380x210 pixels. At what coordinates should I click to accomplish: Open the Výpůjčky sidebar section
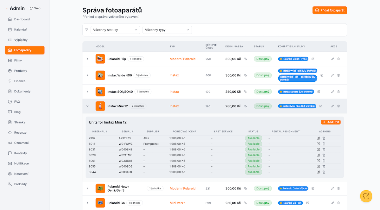point(21,40)
